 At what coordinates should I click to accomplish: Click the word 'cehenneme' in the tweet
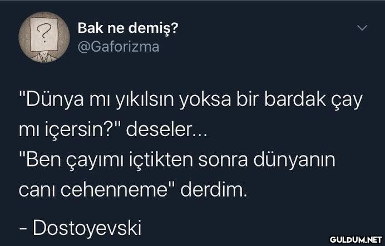pyautogui.click(x=114, y=190)
